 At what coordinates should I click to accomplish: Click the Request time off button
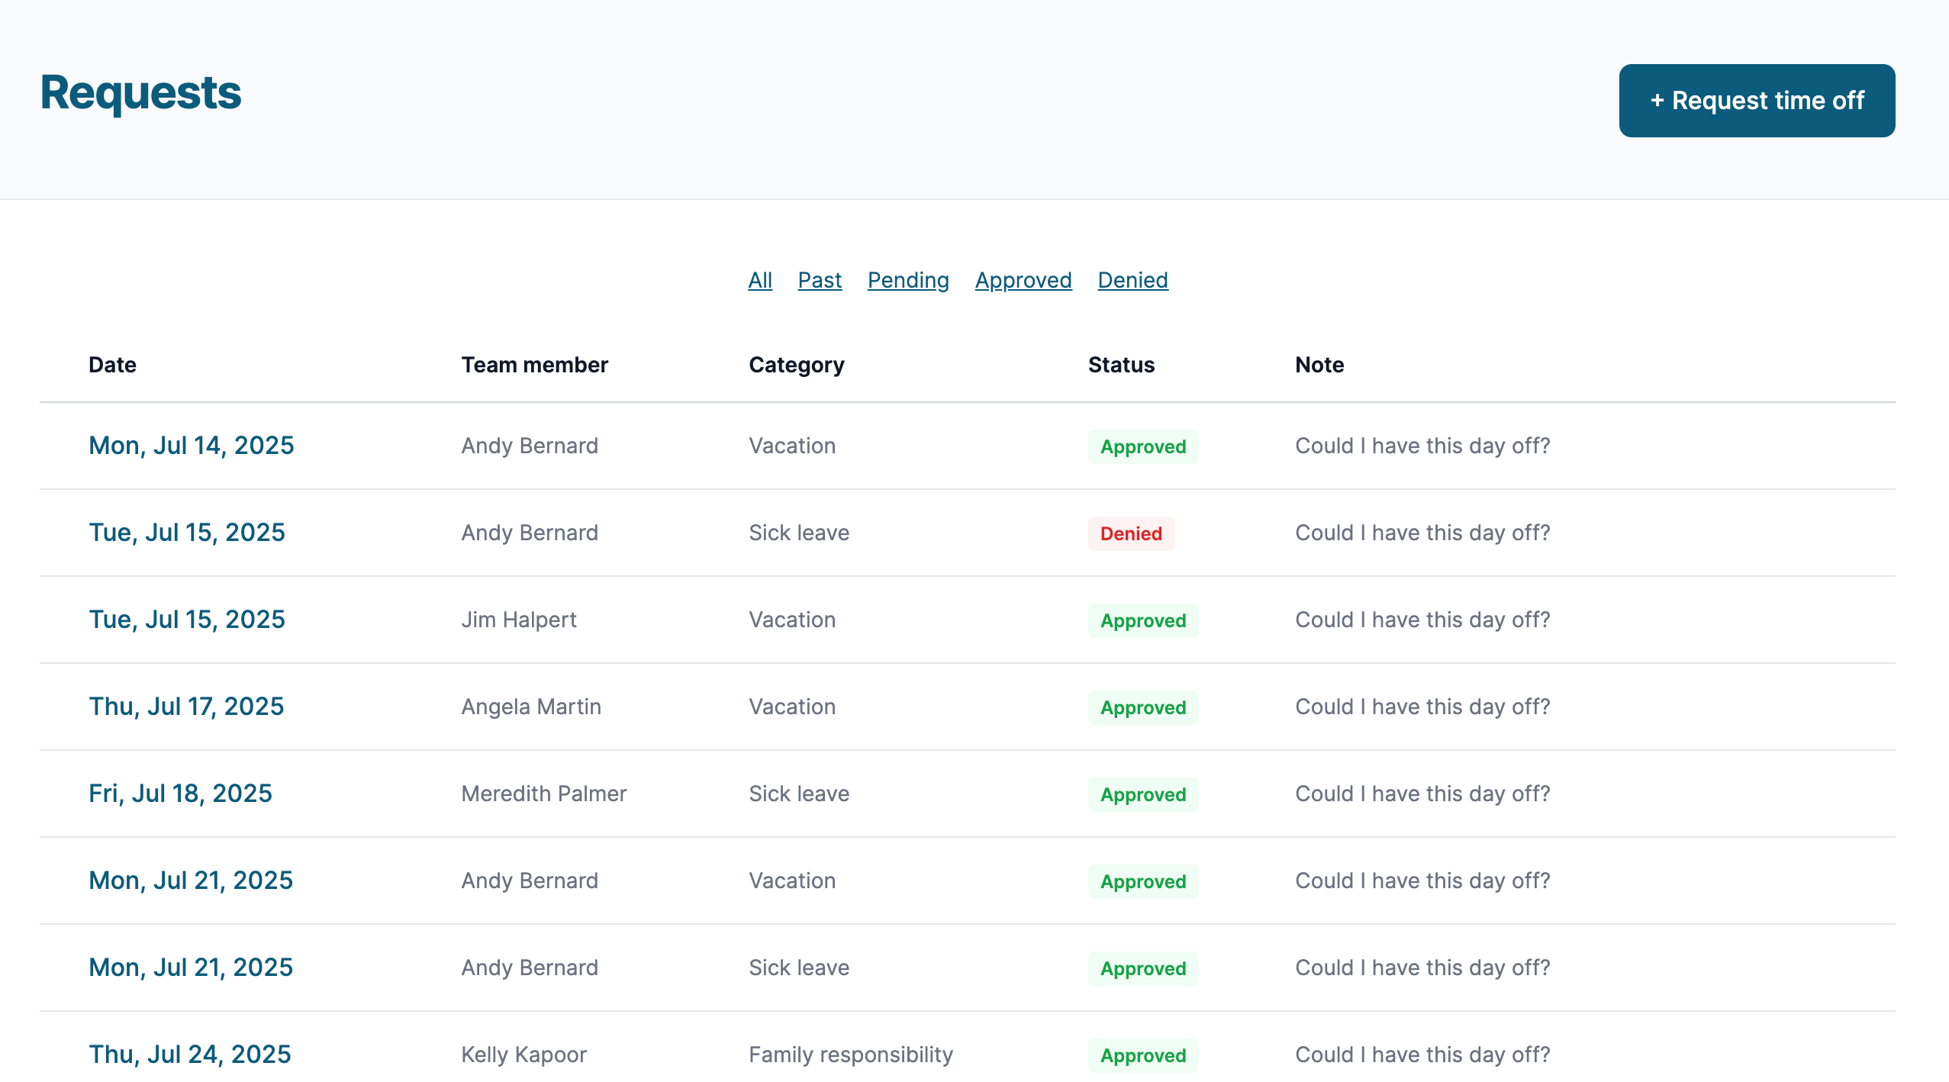[1756, 100]
